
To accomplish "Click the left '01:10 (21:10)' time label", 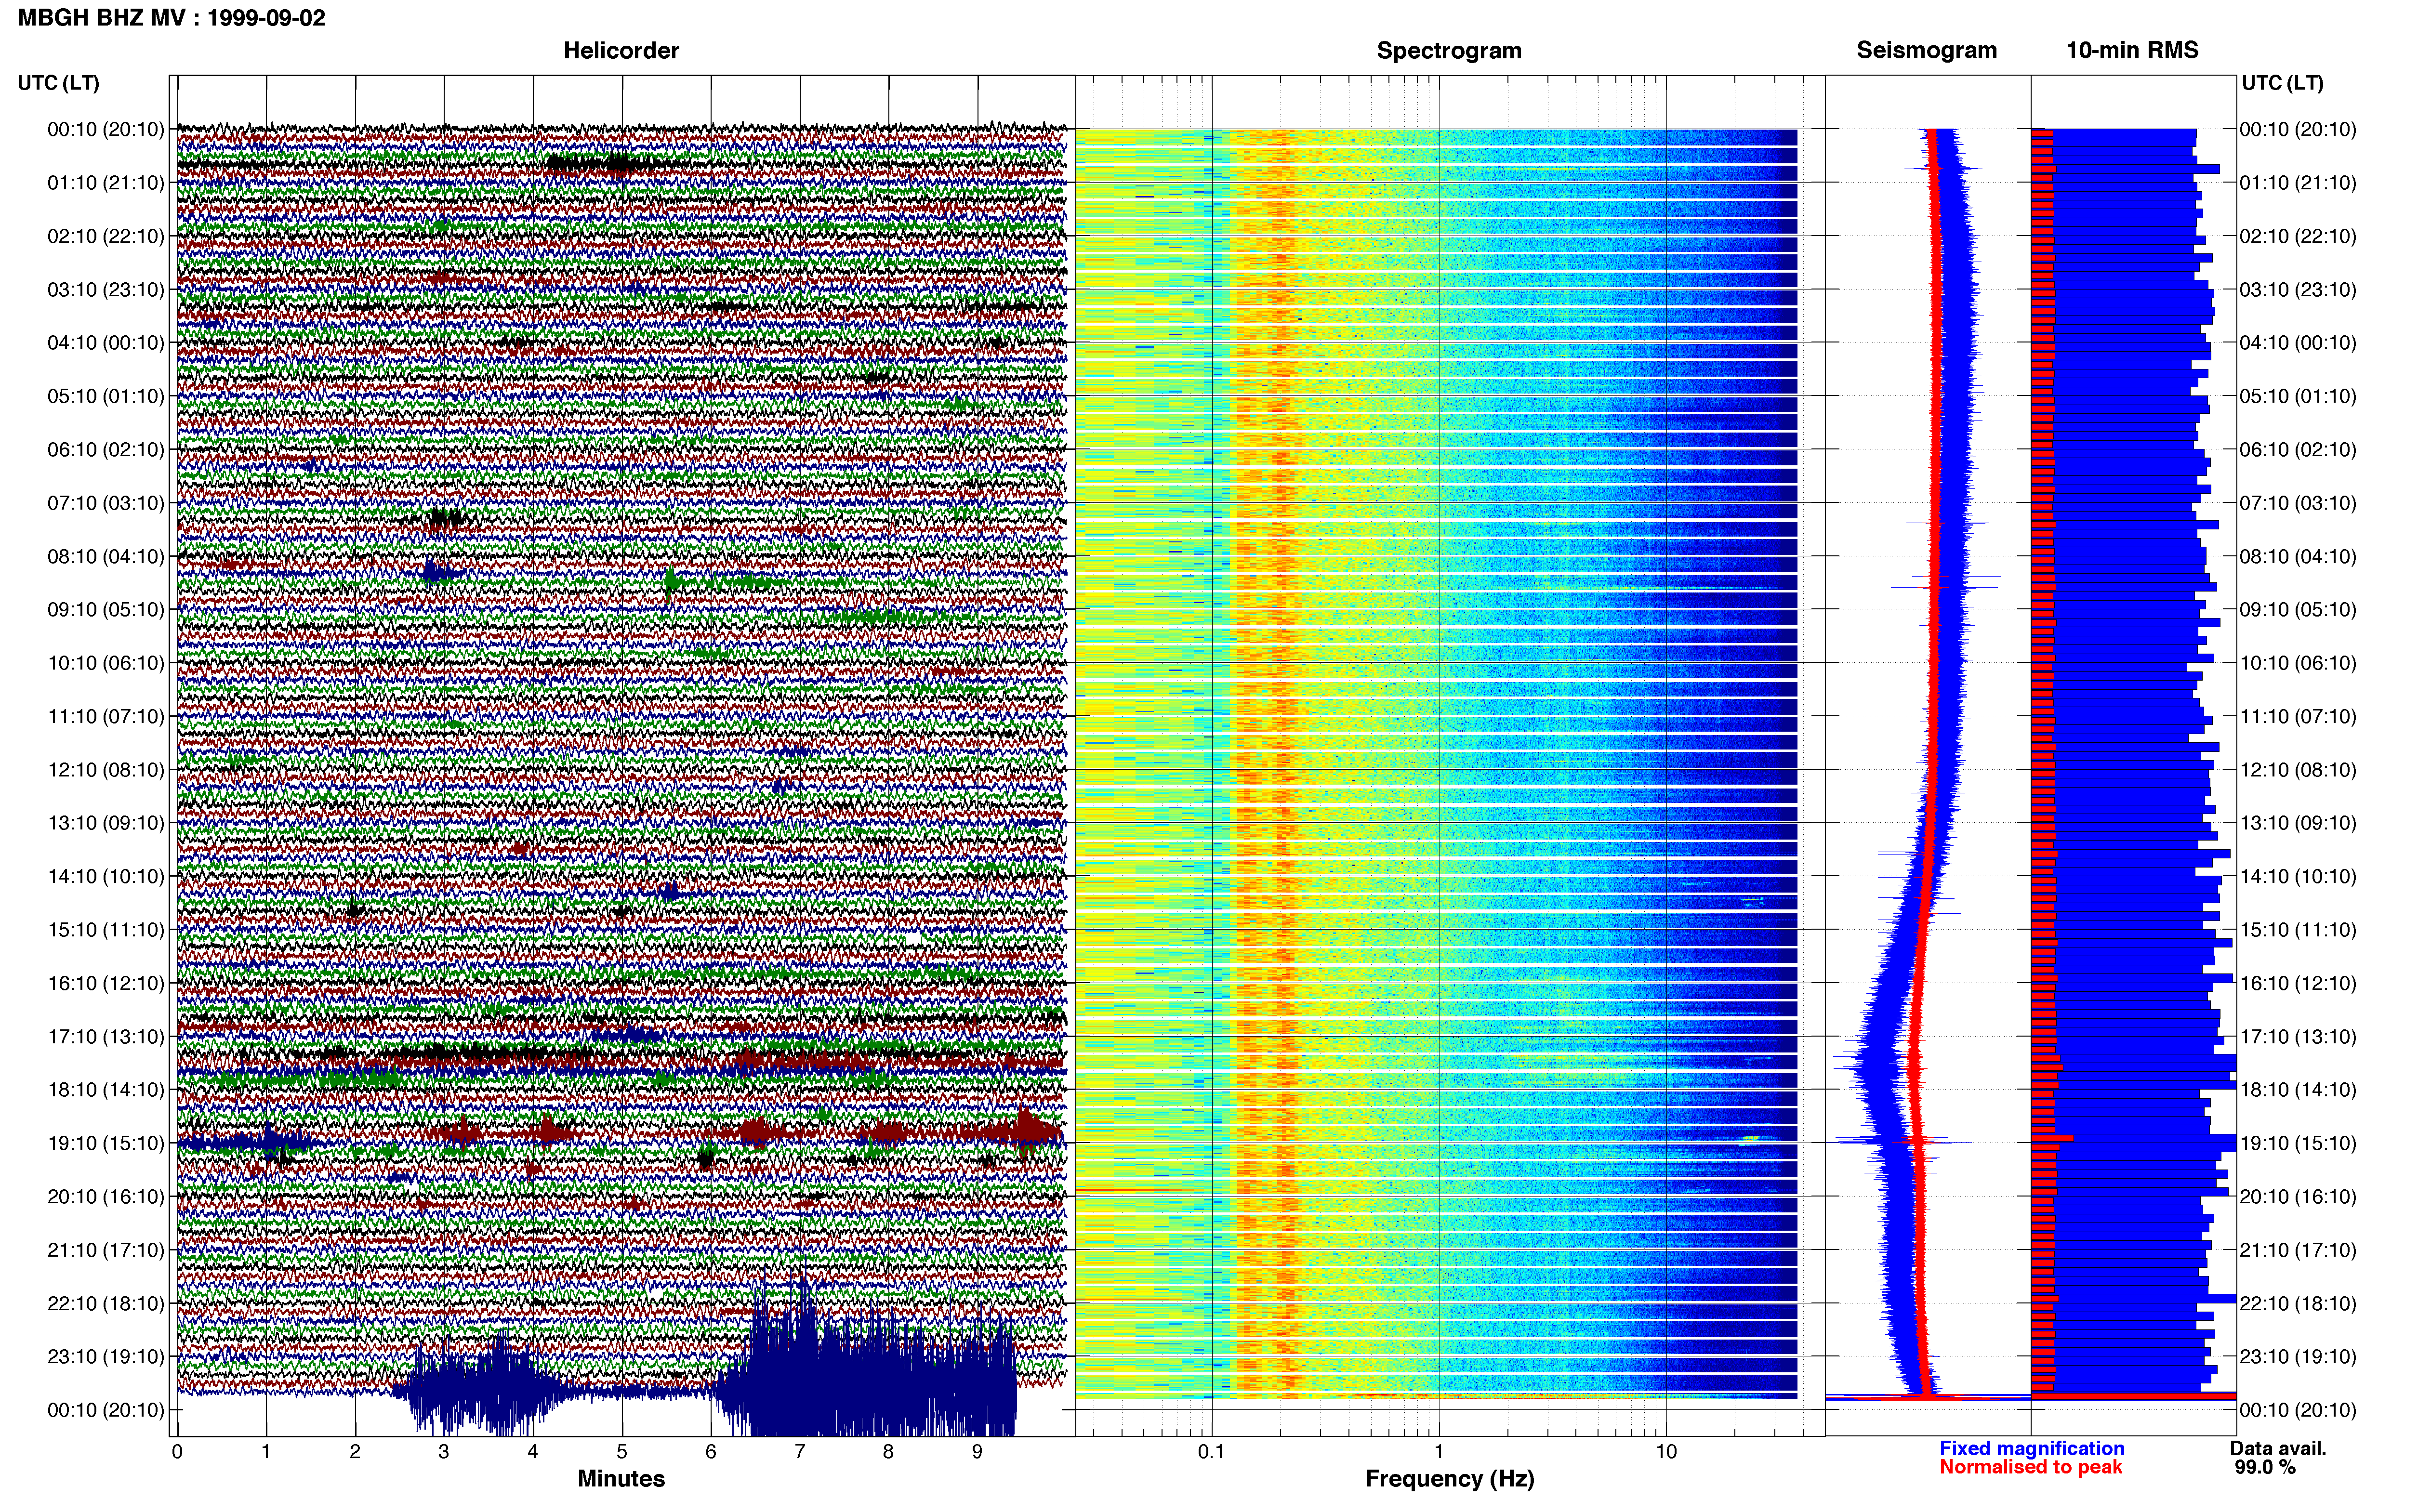I will [x=106, y=183].
